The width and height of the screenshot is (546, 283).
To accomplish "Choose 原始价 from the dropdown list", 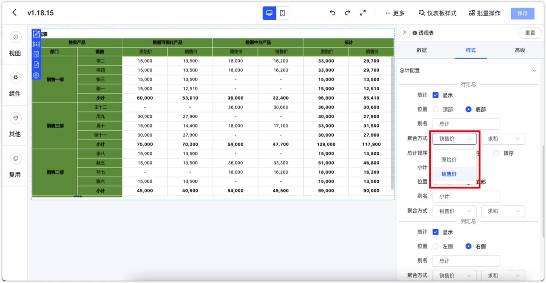I will tap(454, 160).
